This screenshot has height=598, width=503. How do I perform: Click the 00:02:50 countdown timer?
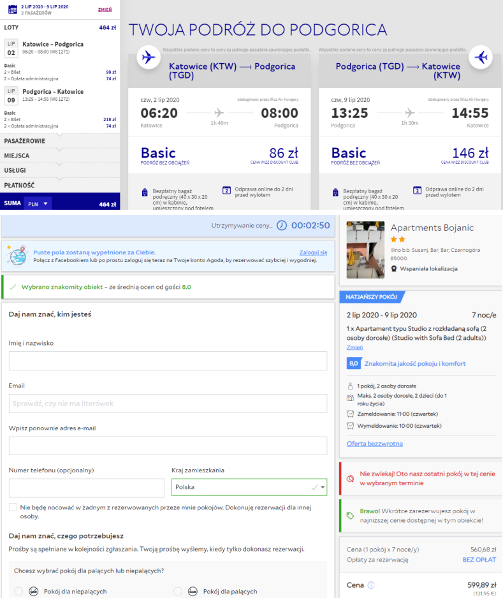[x=310, y=226]
